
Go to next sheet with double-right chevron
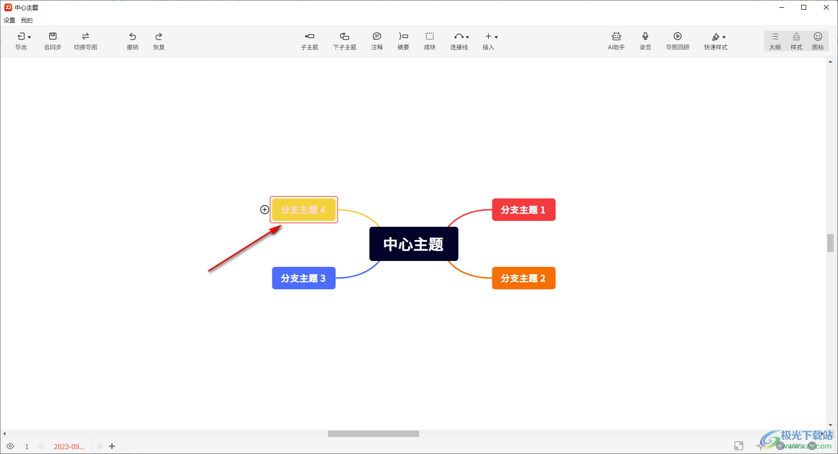pyautogui.click(x=99, y=446)
